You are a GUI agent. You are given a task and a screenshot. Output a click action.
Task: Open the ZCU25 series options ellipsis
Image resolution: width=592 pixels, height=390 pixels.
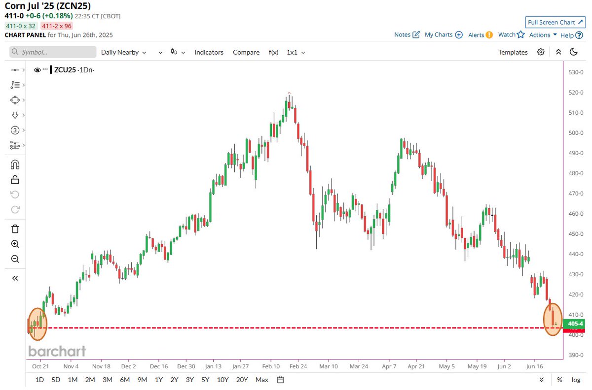click(x=45, y=70)
